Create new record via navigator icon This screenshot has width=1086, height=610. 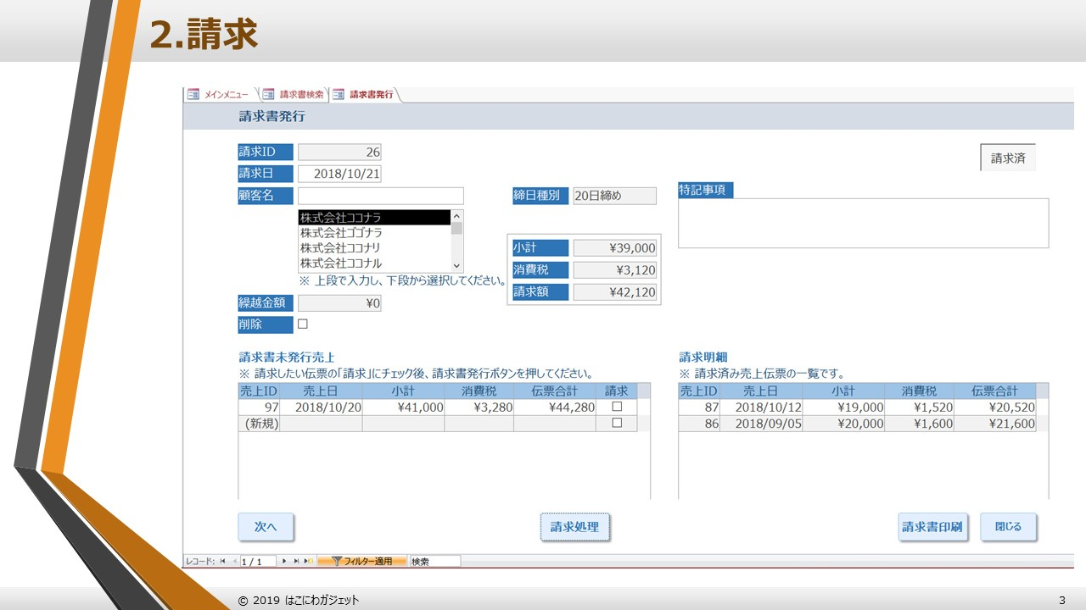pyautogui.click(x=308, y=561)
